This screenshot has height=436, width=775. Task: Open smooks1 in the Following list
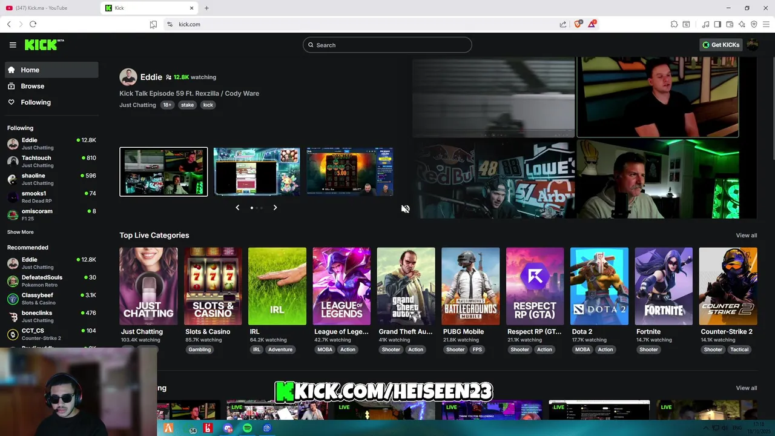click(51, 197)
